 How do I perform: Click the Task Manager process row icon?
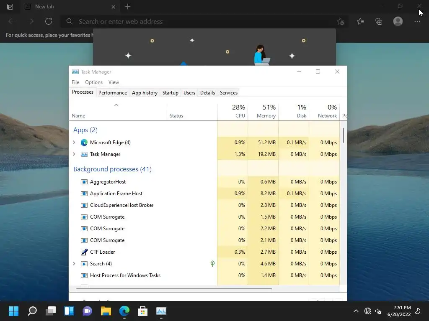click(x=84, y=154)
